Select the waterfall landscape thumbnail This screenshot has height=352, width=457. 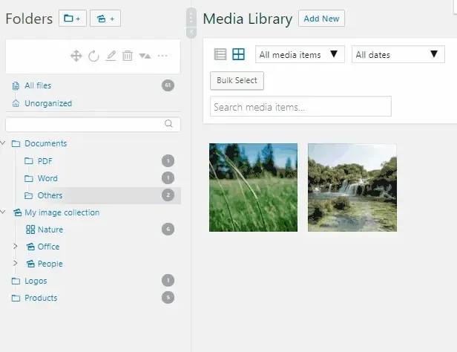pyautogui.click(x=352, y=187)
